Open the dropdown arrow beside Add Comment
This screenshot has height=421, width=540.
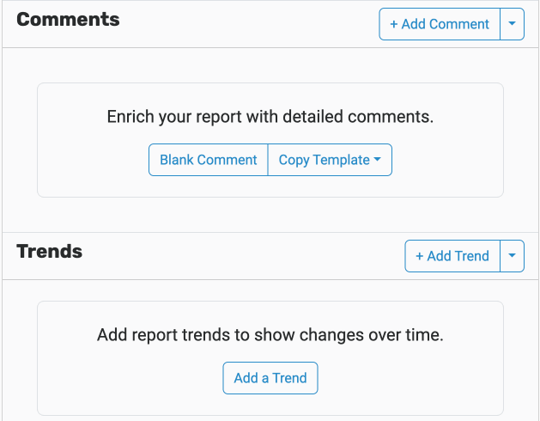513,24
